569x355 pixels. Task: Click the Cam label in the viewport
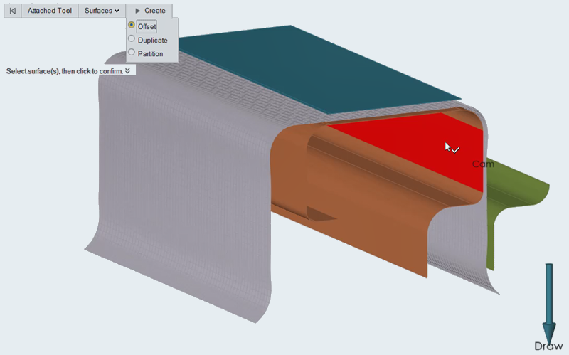click(483, 164)
